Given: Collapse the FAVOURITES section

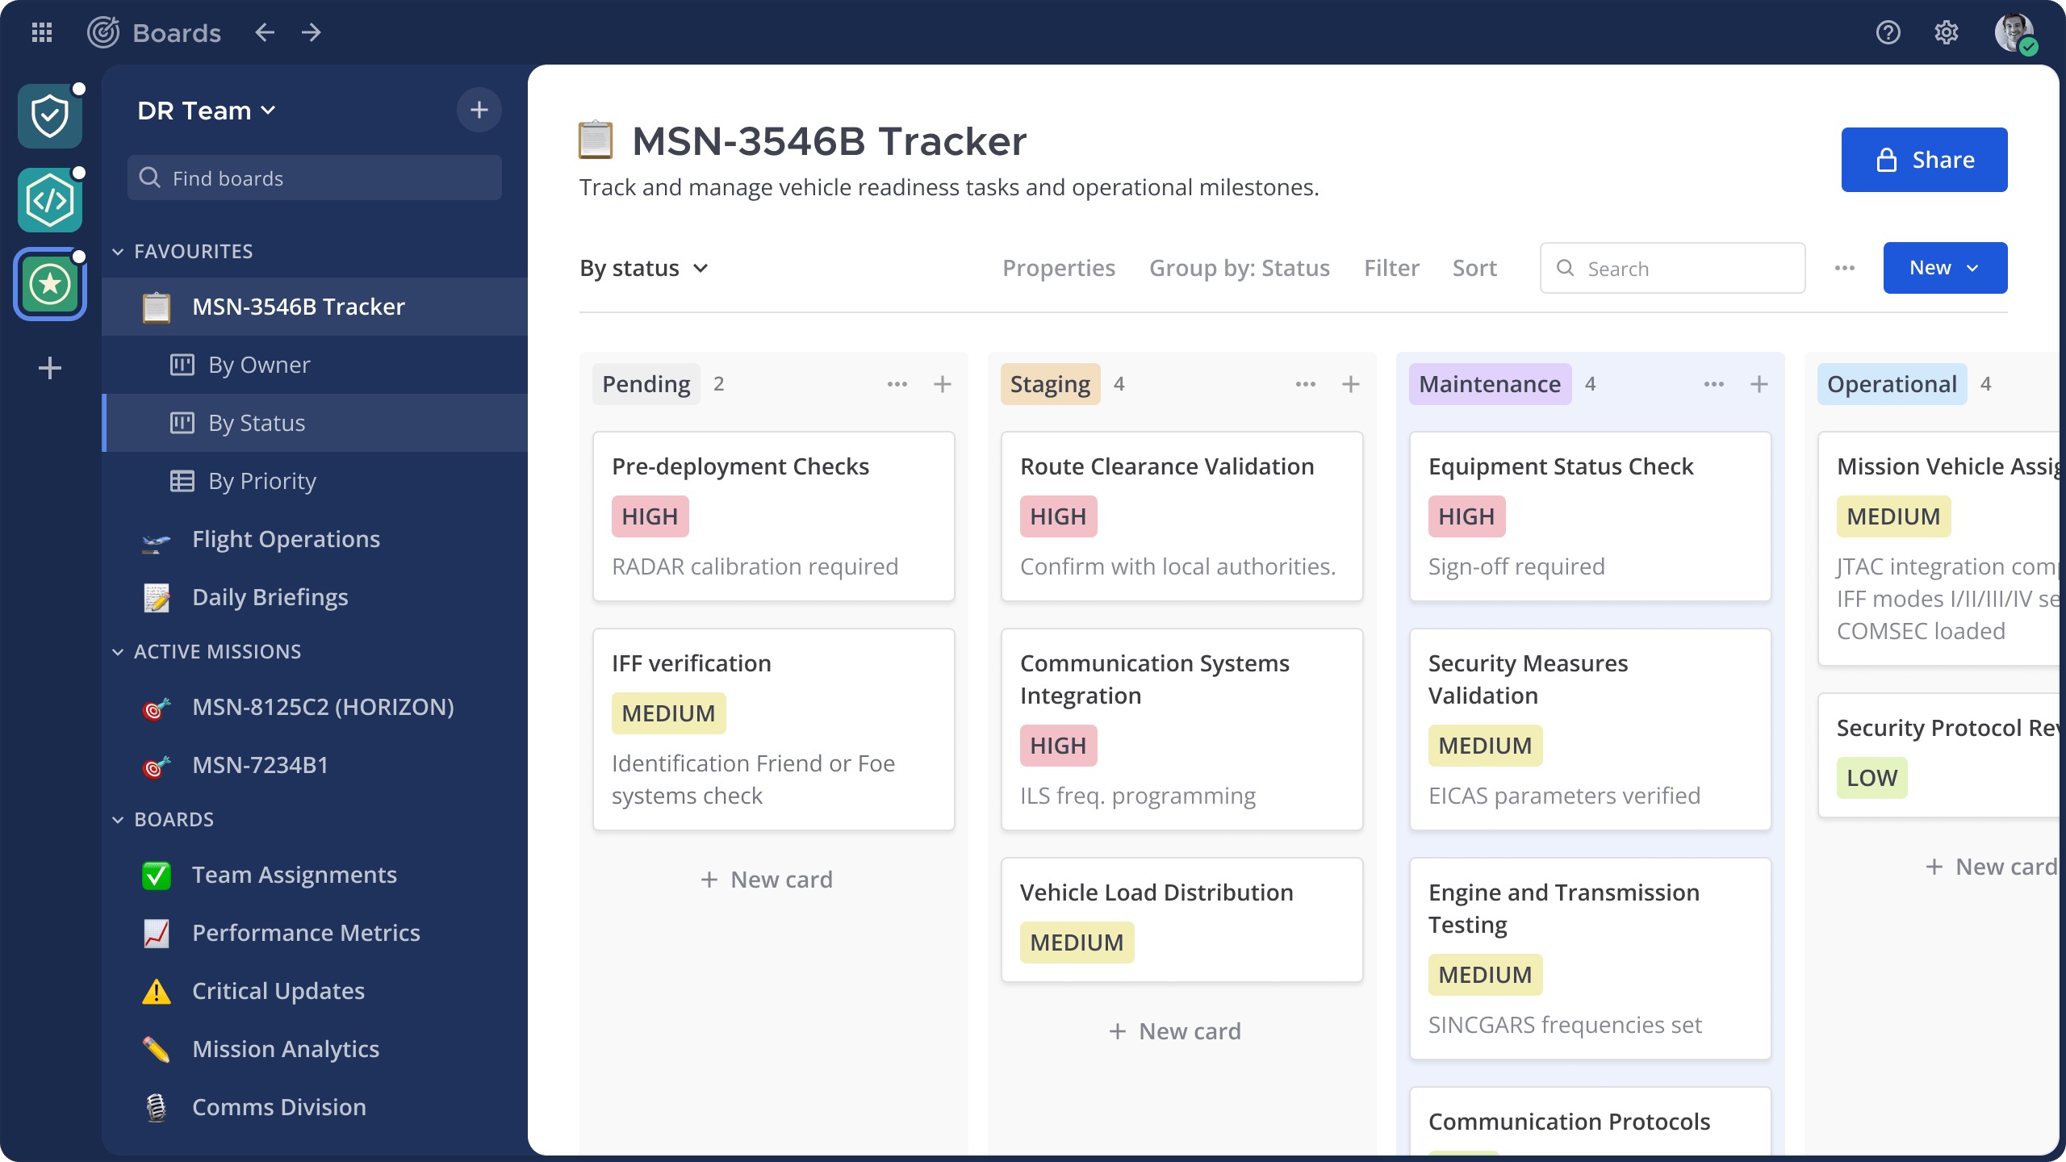Looking at the screenshot, I should [x=117, y=251].
